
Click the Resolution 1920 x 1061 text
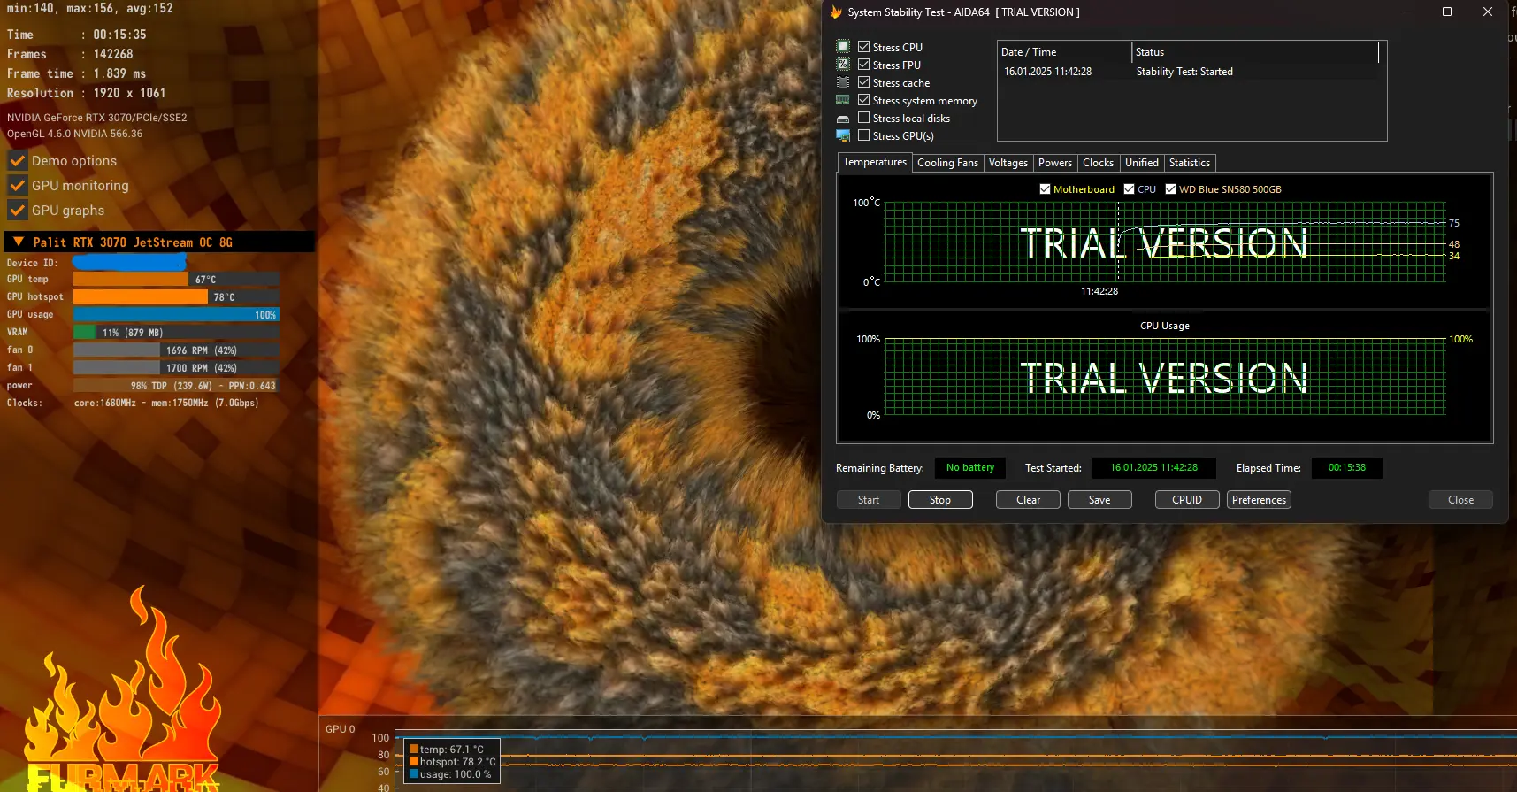point(86,93)
